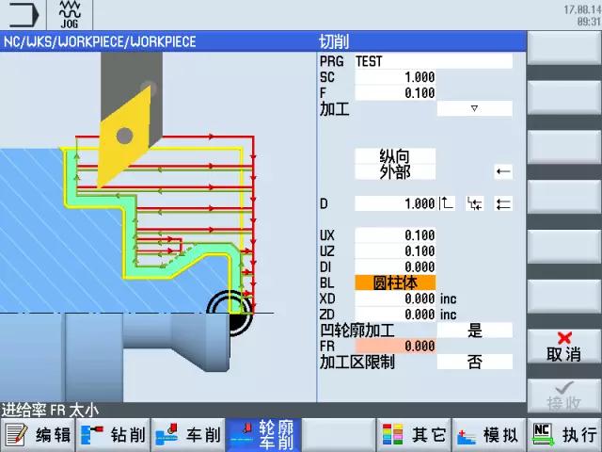Select the BL 圆柱体 blank type field
This screenshot has height=452, width=602.
click(x=394, y=282)
